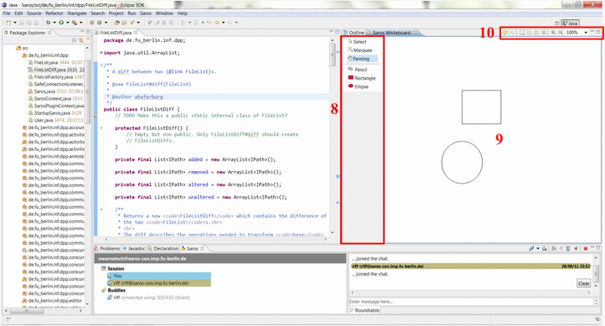Switch to the Javadoc tab
This screenshot has width=605, height=326.
(134, 248)
